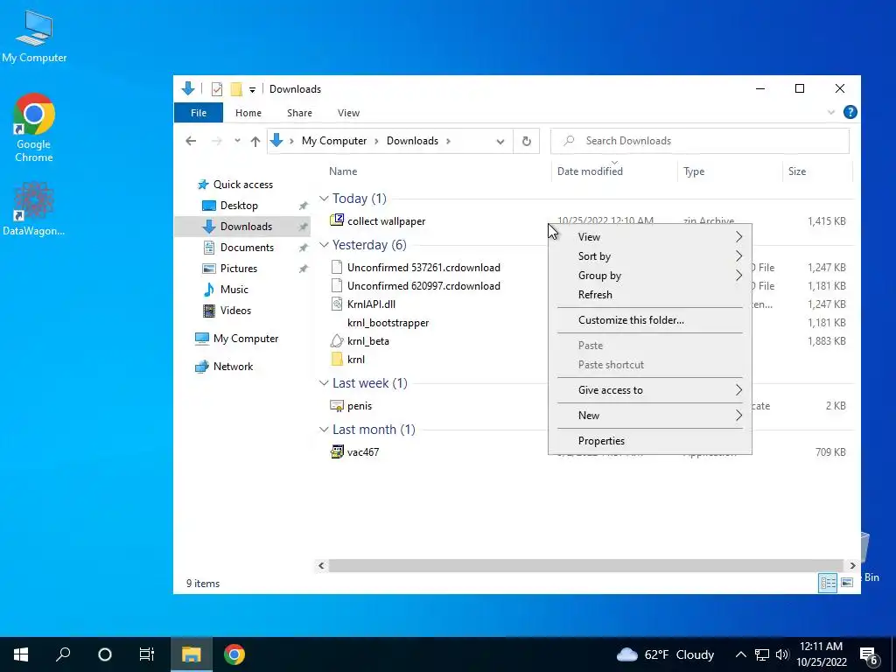Image resolution: width=896 pixels, height=672 pixels.
Task: Switch to the View ribbon tab
Action: point(348,113)
